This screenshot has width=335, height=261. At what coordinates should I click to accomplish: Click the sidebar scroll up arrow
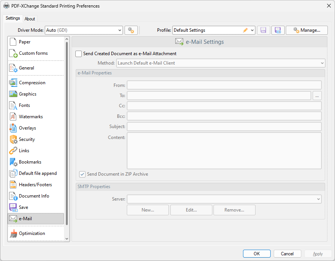[67, 39]
